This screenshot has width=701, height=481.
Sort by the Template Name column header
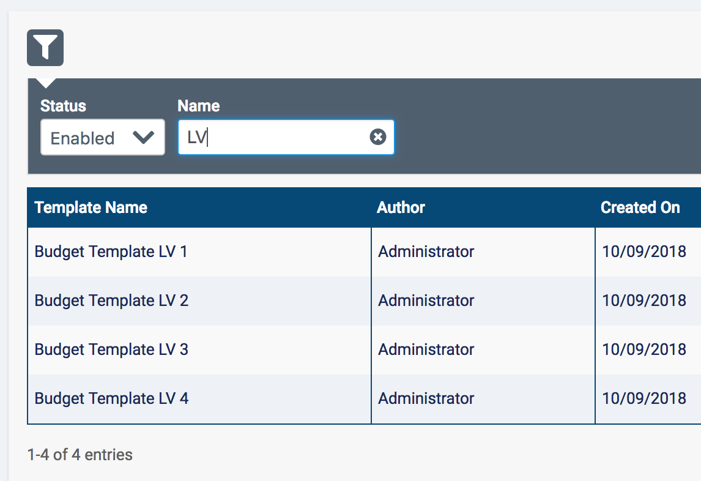pos(91,207)
